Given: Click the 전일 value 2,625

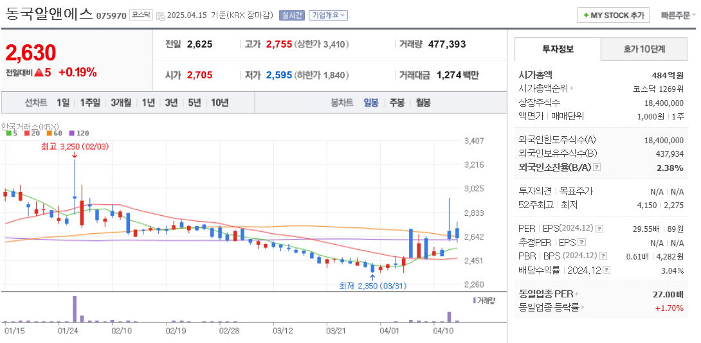Looking at the screenshot, I should tap(200, 44).
